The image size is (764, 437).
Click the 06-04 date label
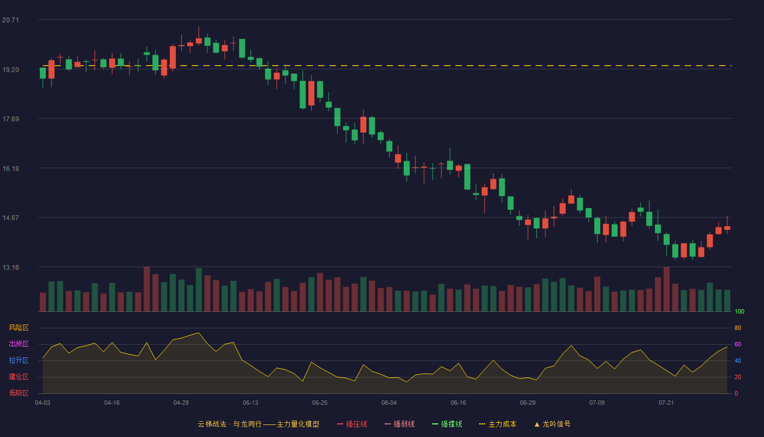389,403
